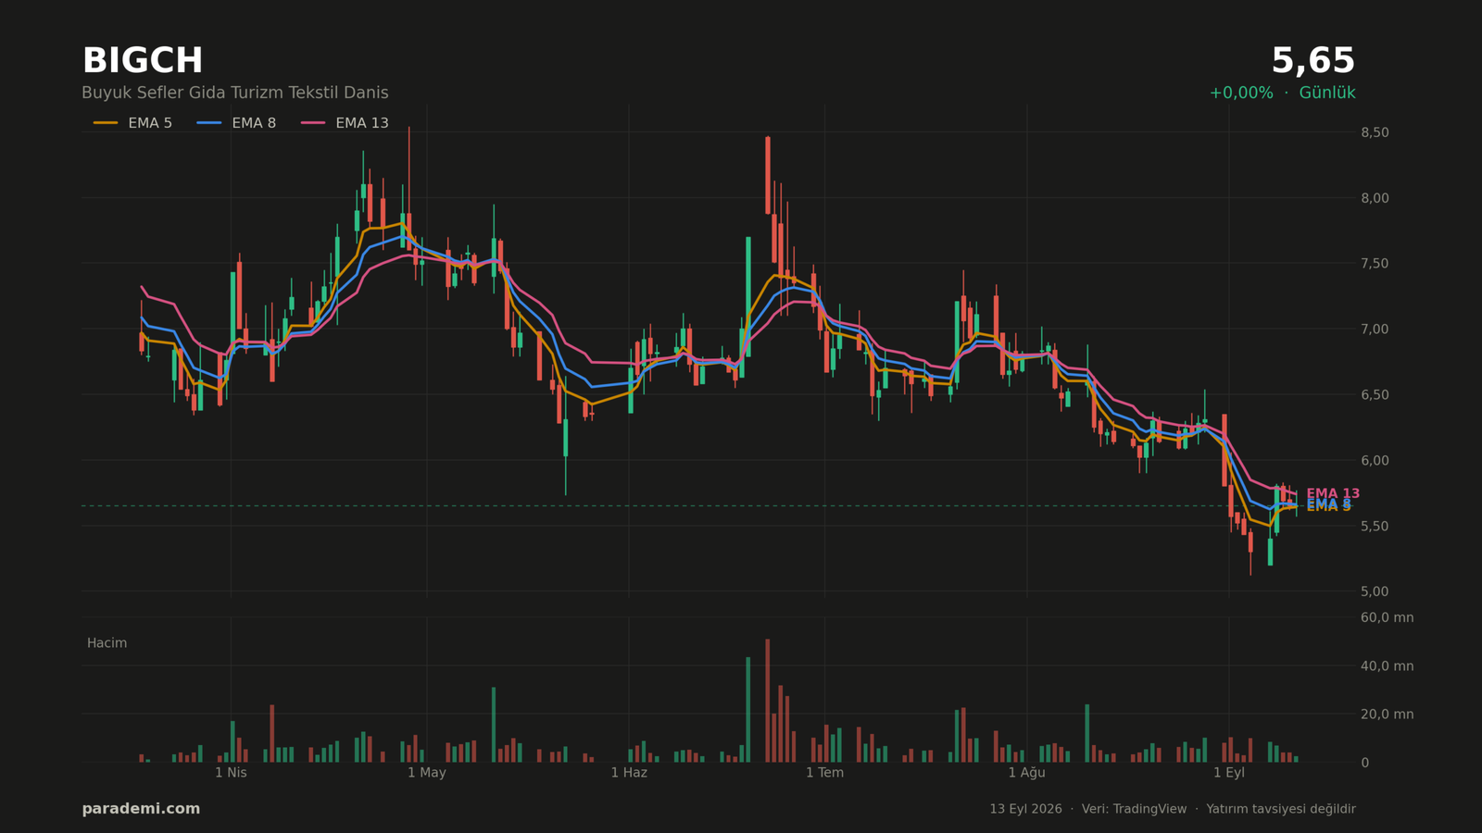Click the Hacim volume panel label
1482x833 pixels.
coord(107,643)
